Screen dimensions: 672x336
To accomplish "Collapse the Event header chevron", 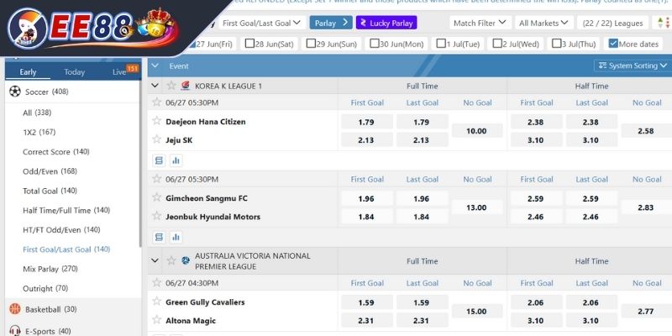I will [155, 66].
